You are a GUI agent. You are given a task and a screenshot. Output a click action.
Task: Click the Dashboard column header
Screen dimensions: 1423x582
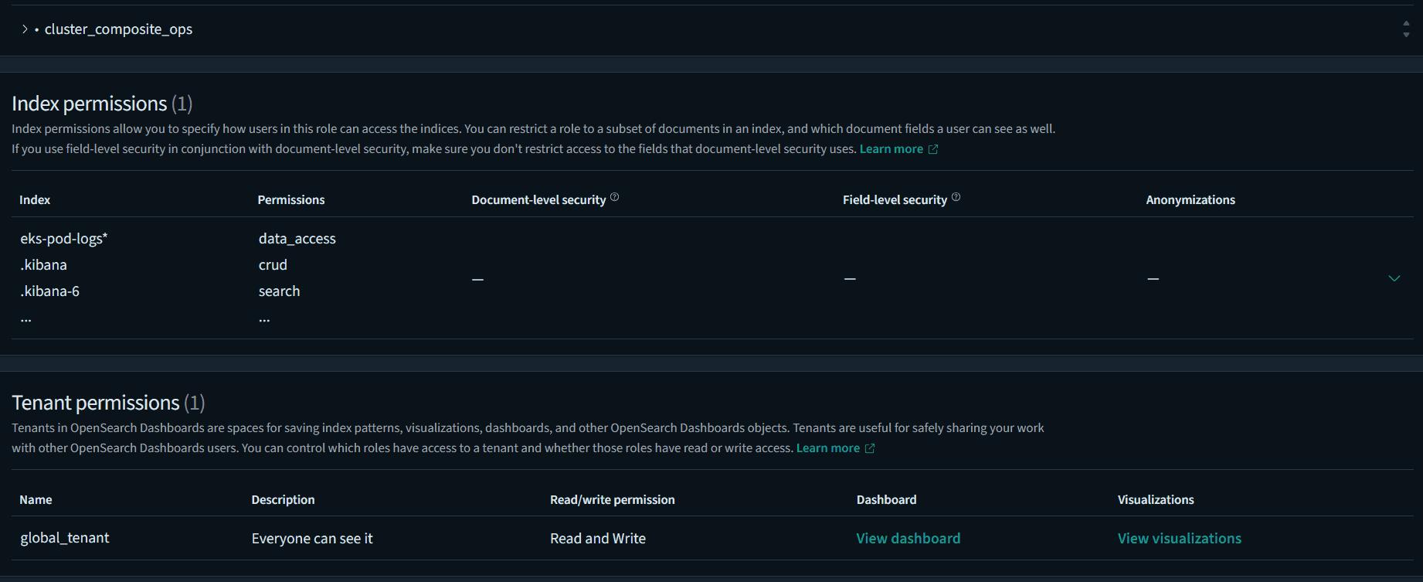pos(886,500)
